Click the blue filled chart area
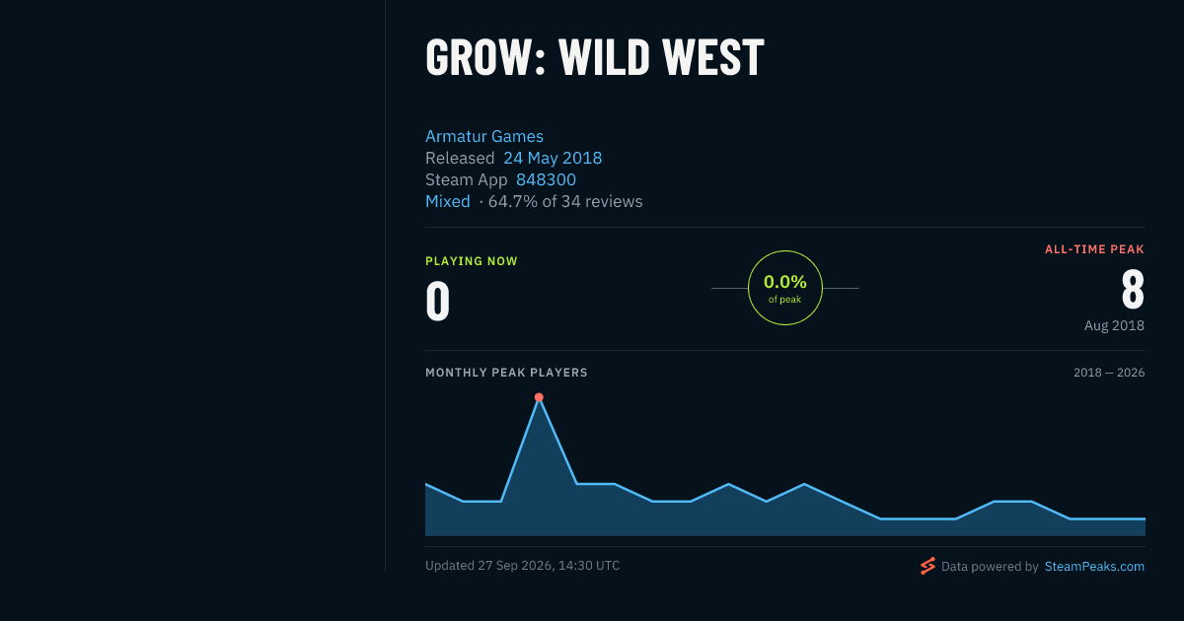Image resolution: width=1184 pixels, height=621 pixels. (x=784, y=517)
